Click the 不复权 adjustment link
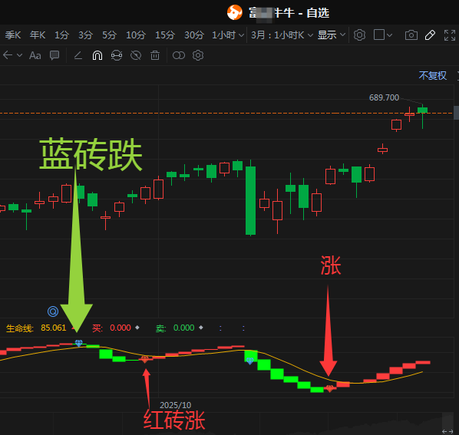 pos(433,76)
